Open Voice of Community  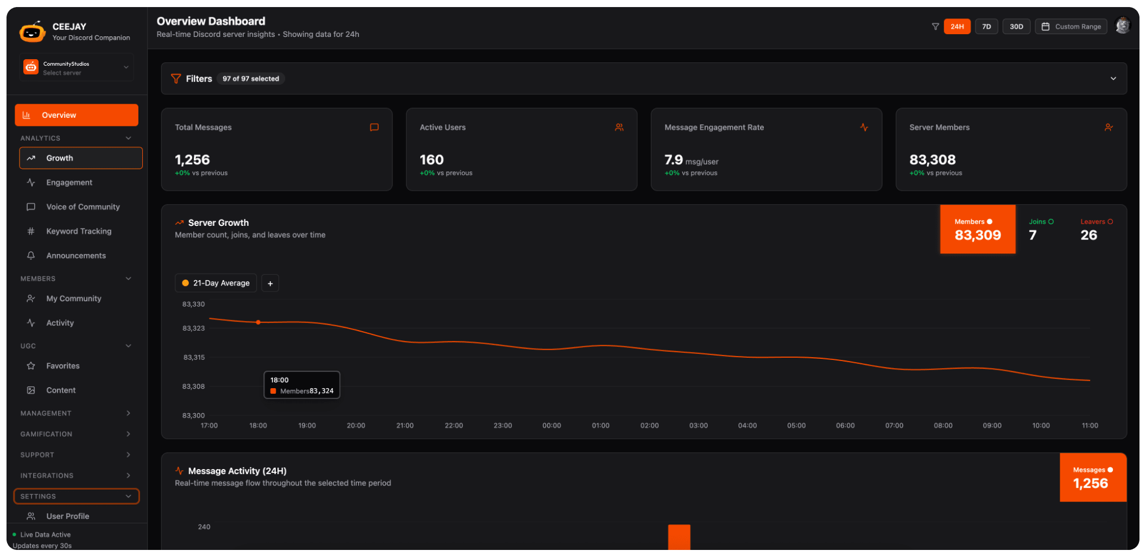81,207
